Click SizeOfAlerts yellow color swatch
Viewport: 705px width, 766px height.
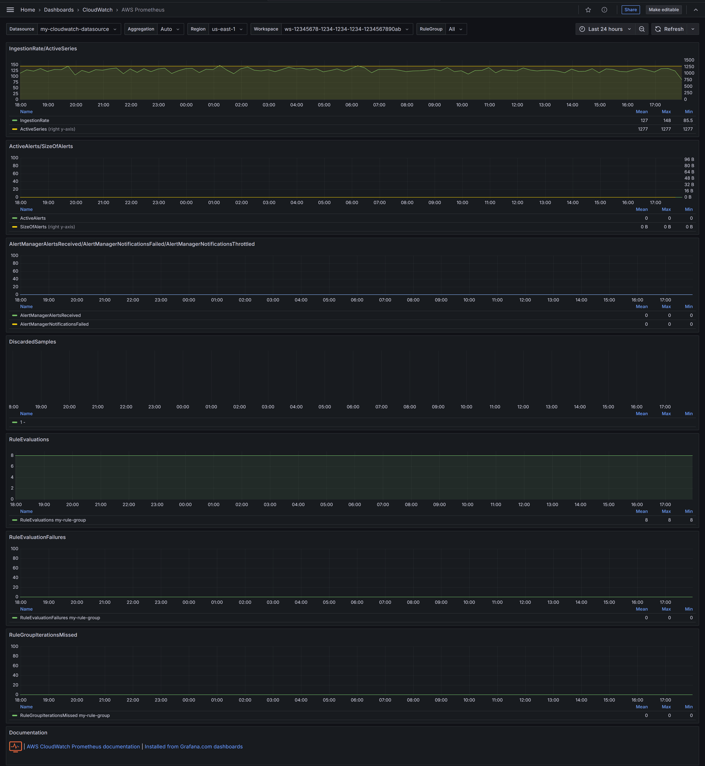(x=15, y=227)
